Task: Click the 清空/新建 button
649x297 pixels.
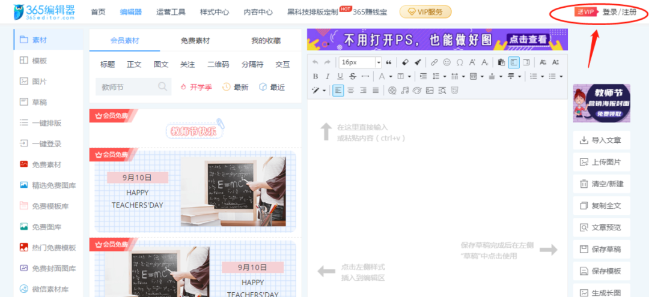Action: (602, 184)
